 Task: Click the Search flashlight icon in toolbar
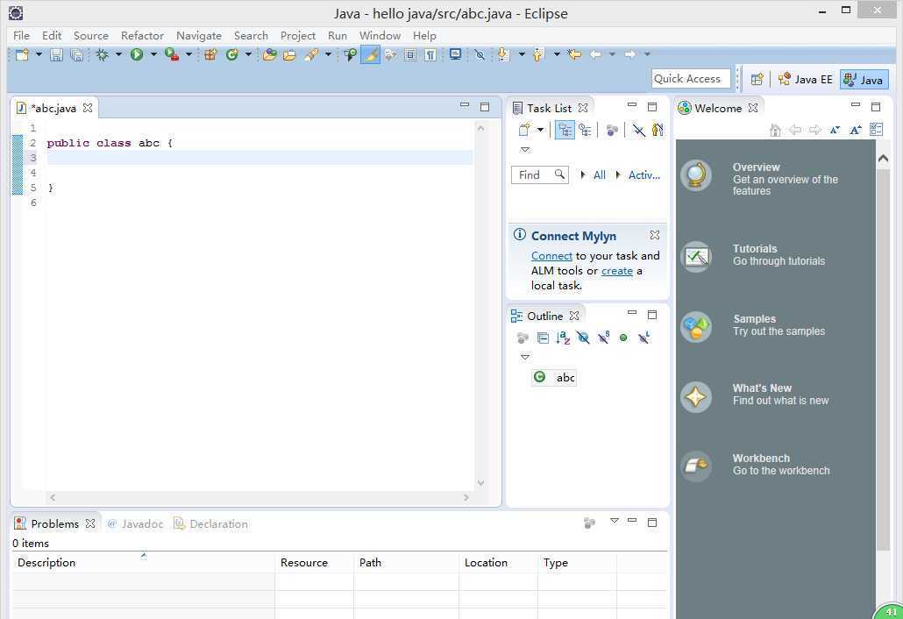tap(311, 54)
